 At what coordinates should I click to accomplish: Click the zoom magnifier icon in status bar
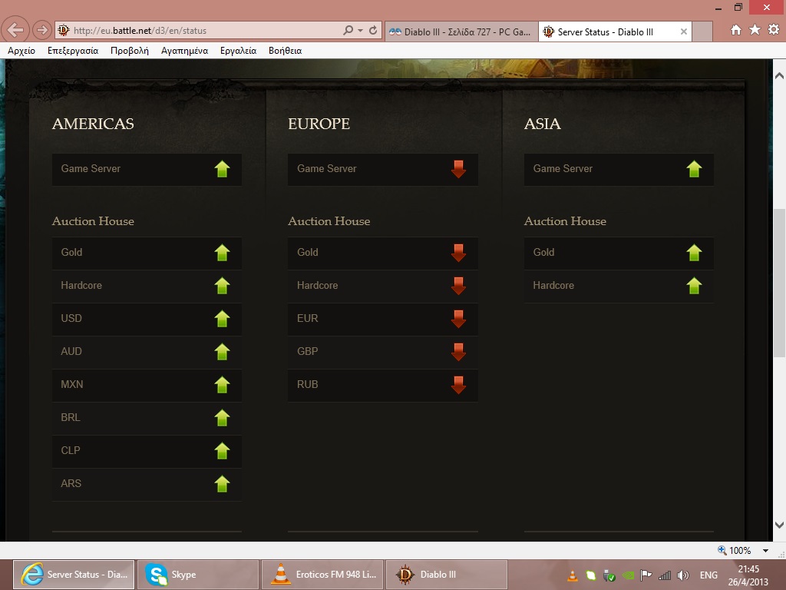point(722,550)
